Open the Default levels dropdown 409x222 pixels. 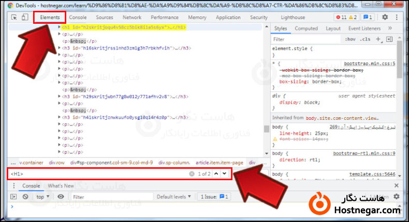[x=174, y=197]
